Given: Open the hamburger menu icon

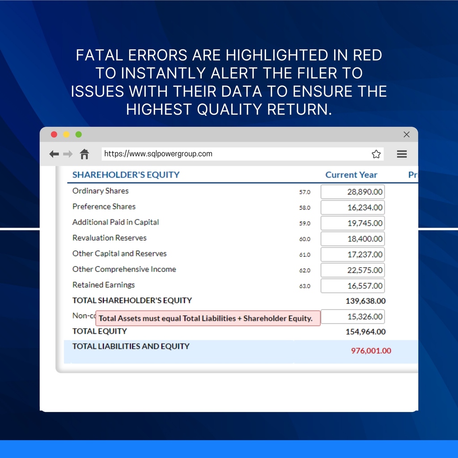Looking at the screenshot, I should 402,154.
